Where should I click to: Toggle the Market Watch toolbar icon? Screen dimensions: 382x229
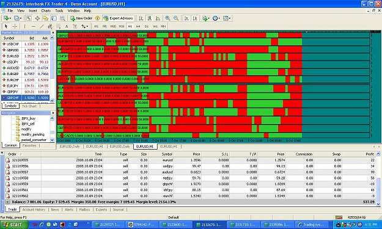tap(29, 18)
